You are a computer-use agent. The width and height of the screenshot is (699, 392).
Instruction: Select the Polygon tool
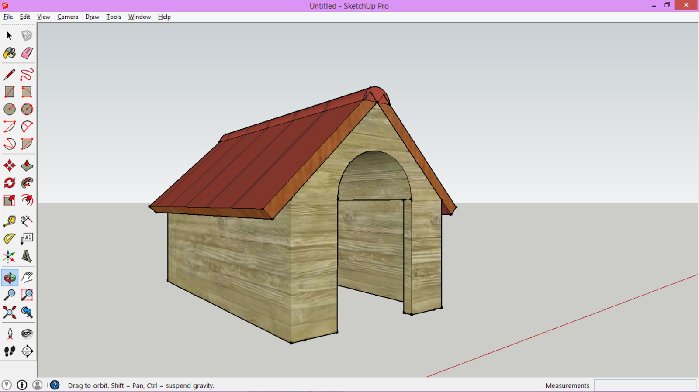[27, 109]
